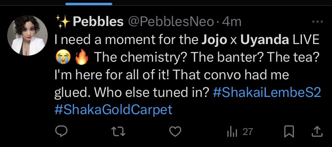Screen dimensions: 332x147
Task: Click the 27 views count
Action: (248, 132)
